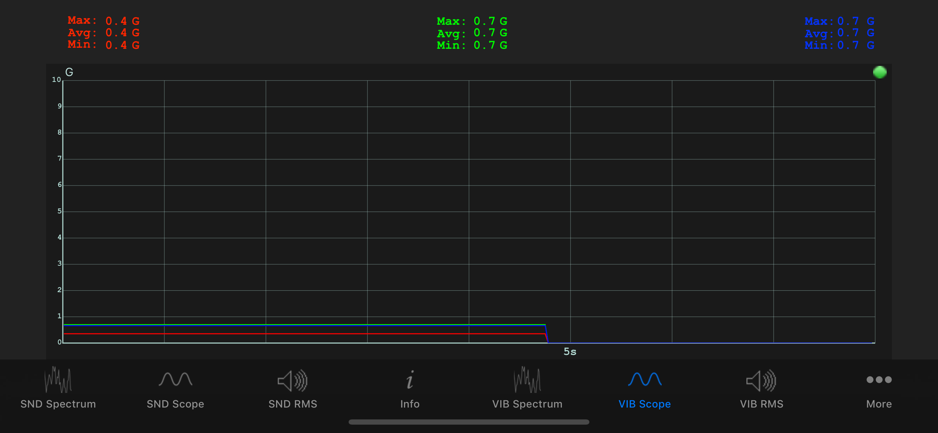Screen dimensions: 938x433
Task: Open the VIB RMS speaker icon
Action: [x=761, y=381]
